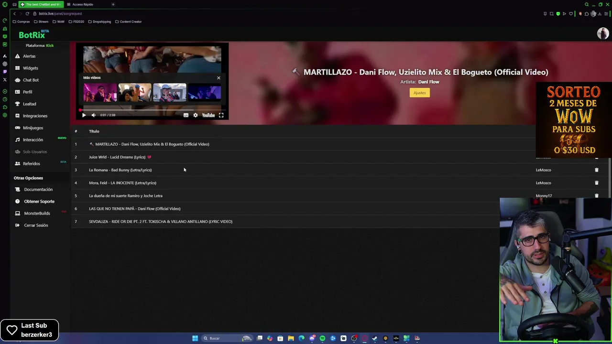Delete the La Romana song row
Image resolution: width=612 pixels, height=344 pixels.
596,170
